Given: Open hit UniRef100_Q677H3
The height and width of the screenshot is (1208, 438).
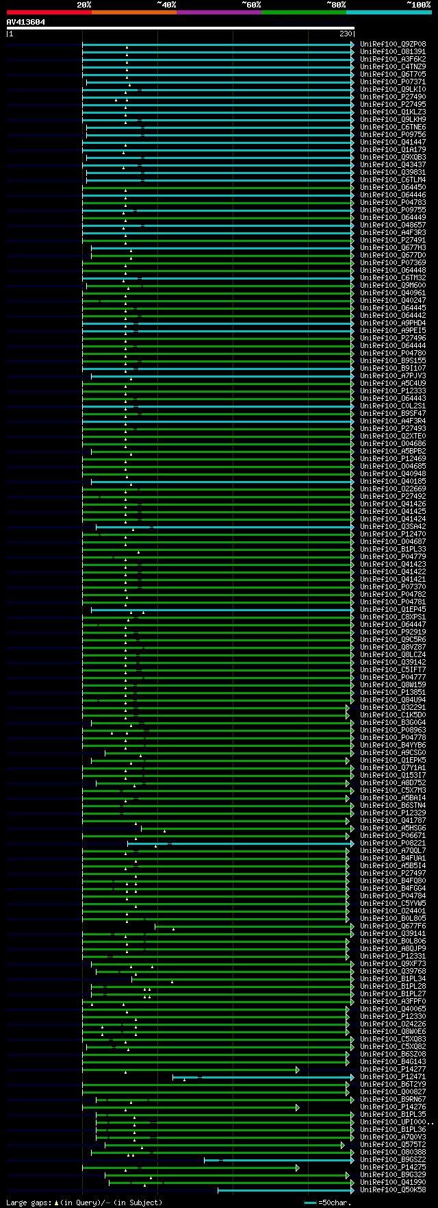Looking at the screenshot, I should click(x=393, y=248).
